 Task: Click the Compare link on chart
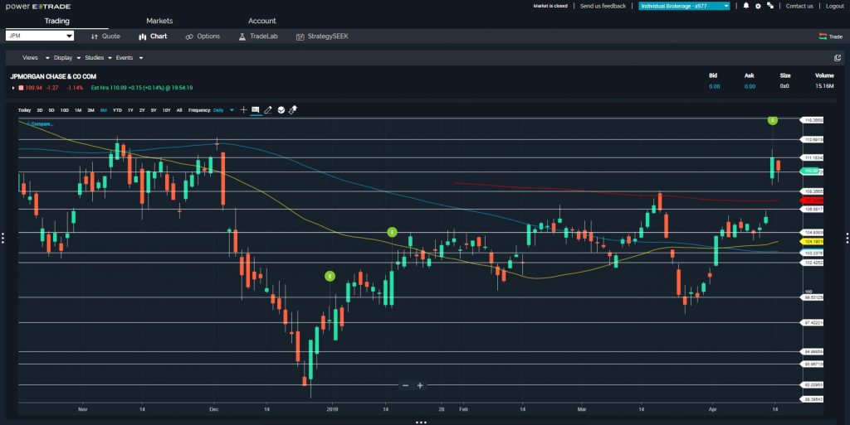coord(40,124)
